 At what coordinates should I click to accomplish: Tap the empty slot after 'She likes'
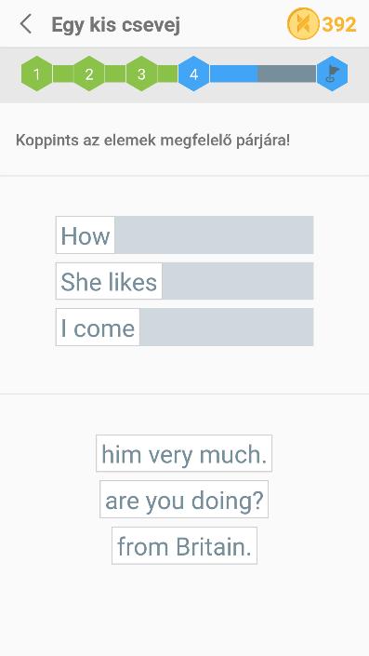click(x=238, y=281)
